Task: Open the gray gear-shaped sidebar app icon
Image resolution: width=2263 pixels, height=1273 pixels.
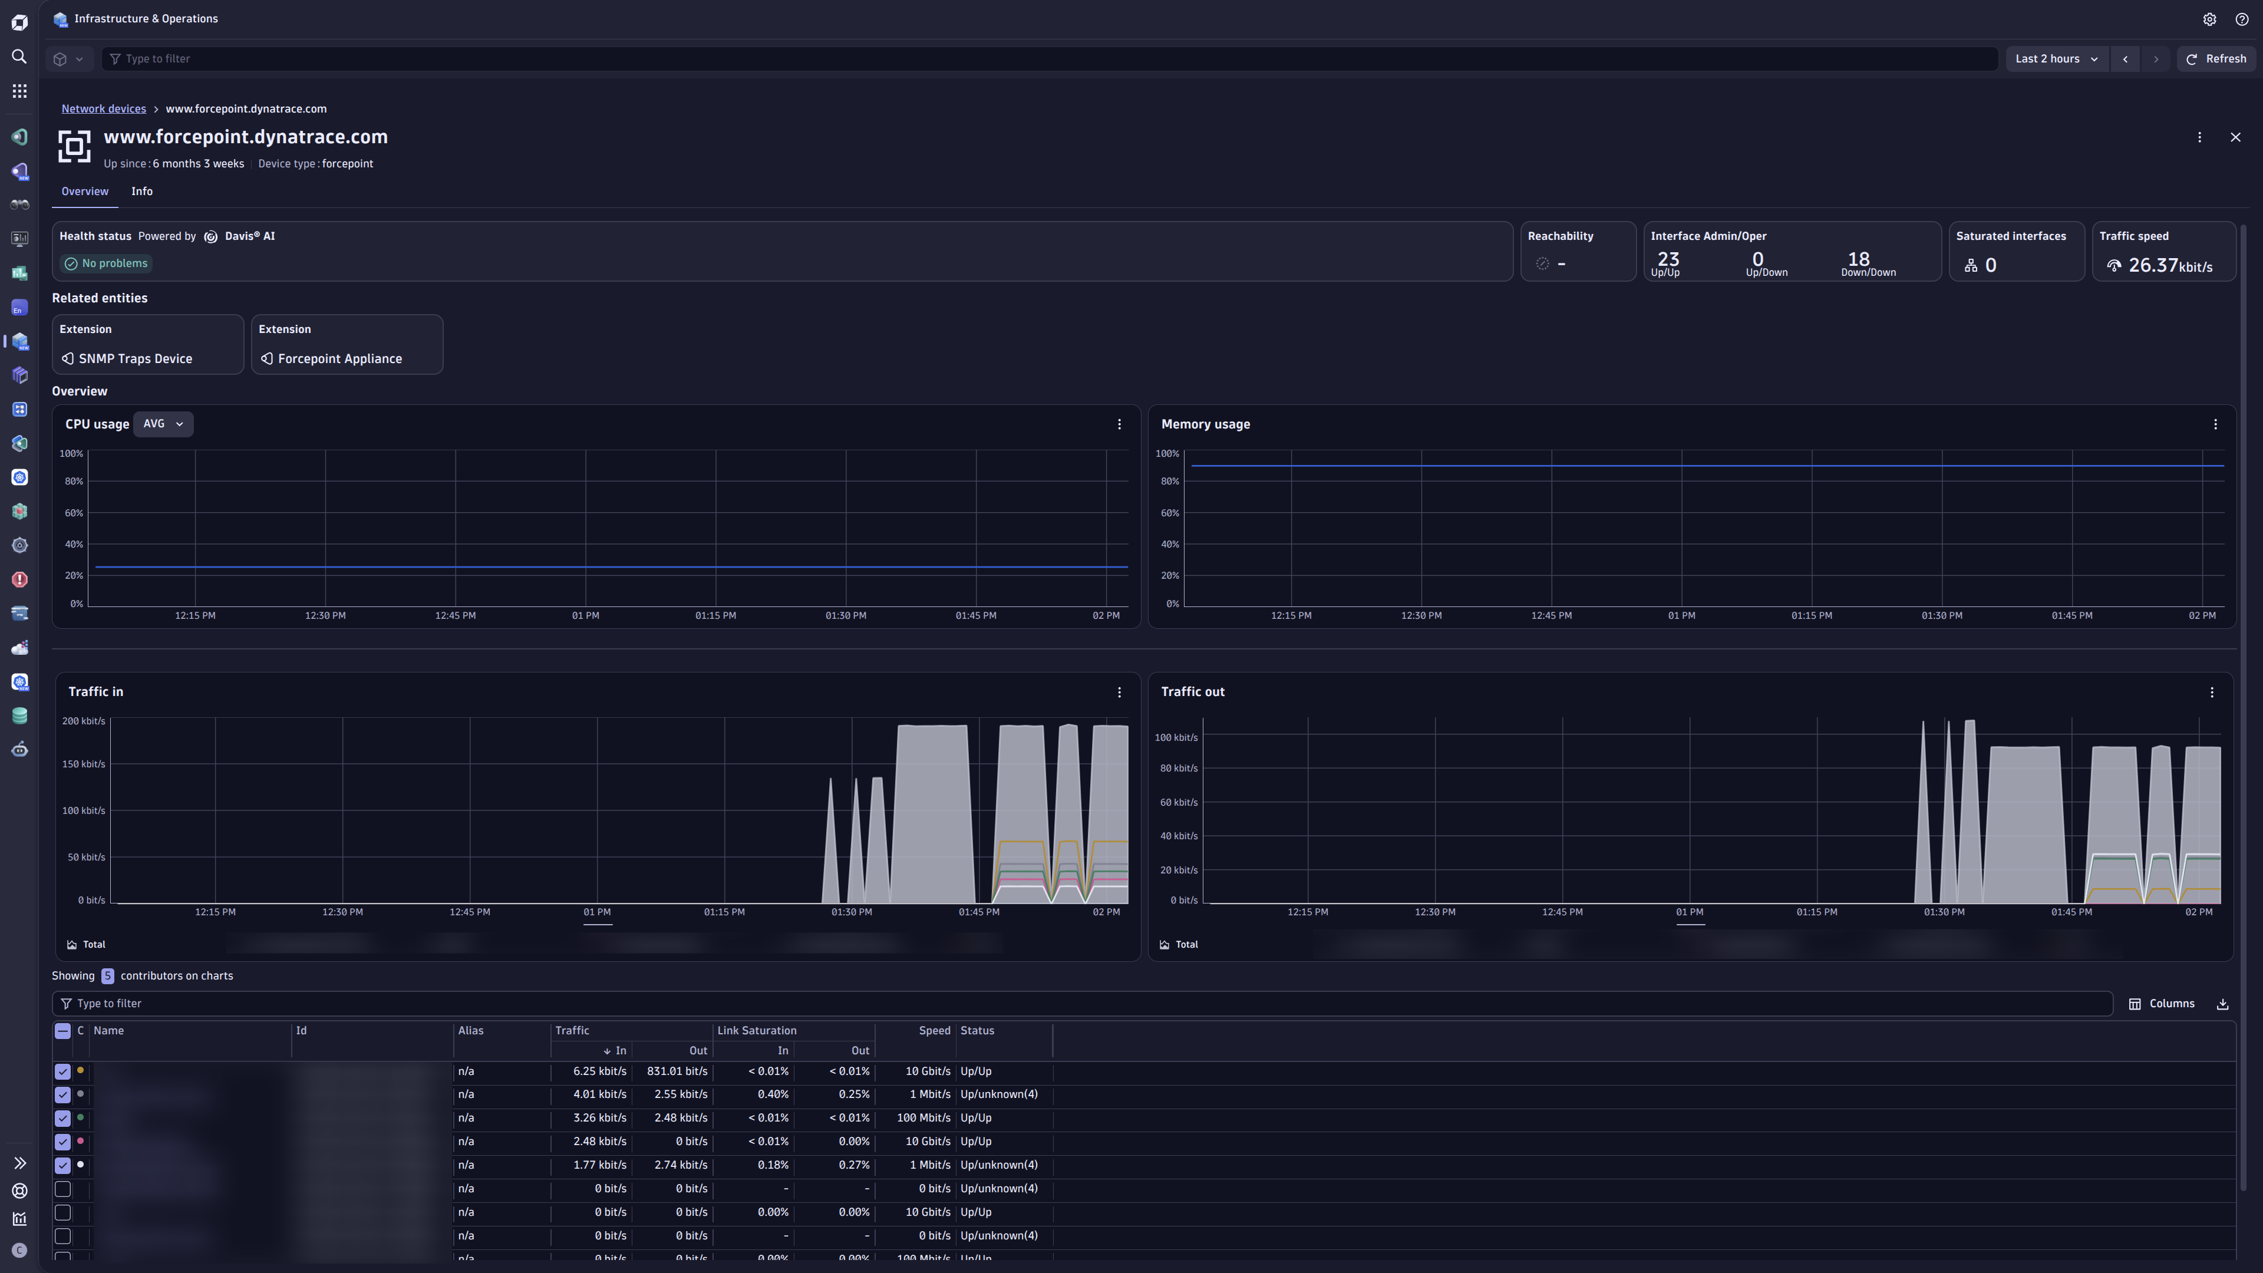Action: 19,546
